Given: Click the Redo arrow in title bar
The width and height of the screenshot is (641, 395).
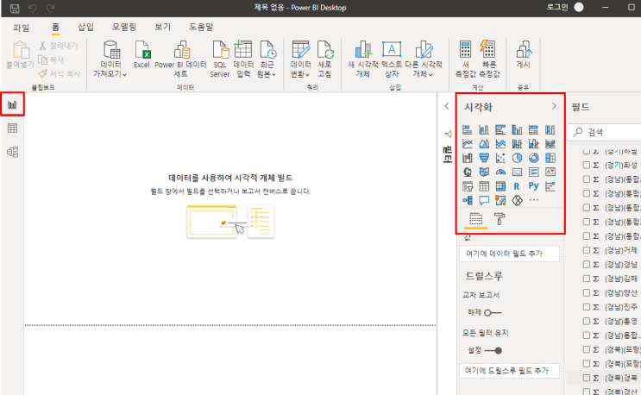Looking at the screenshot, I should [50, 8].
